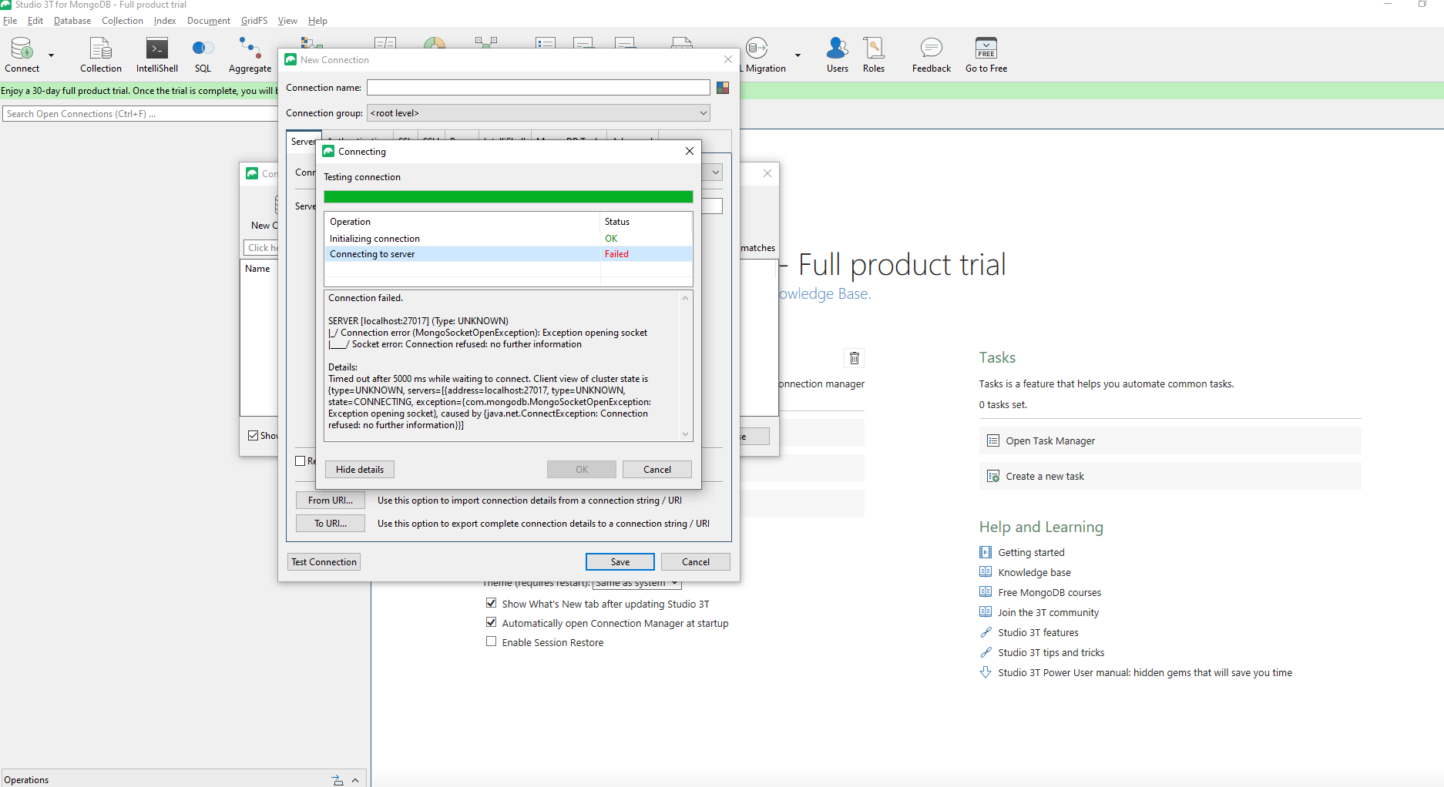Open the Help menu
This screenshot has width=1444, height=787.
[317, 21]
